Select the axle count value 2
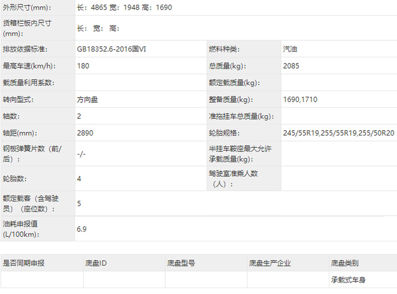Image resolution: width=397 pixels, height=294 pixels. tap(79, 116)
